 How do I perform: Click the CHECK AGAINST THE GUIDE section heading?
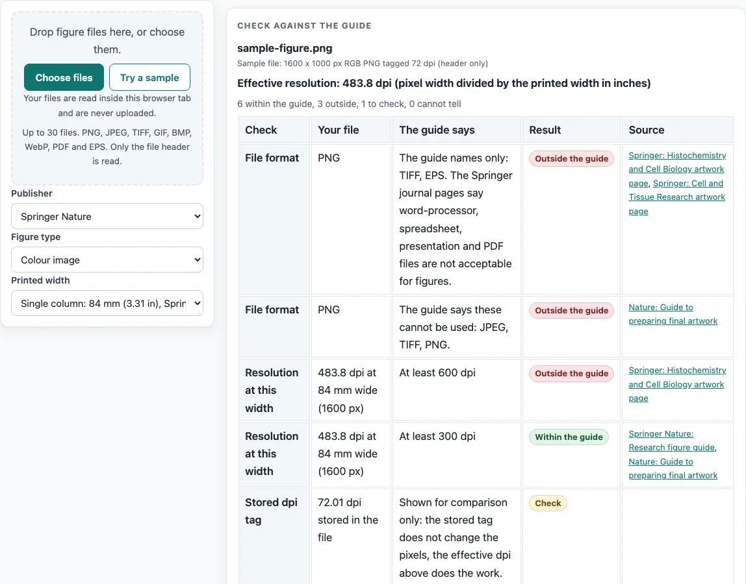point(305,26)
